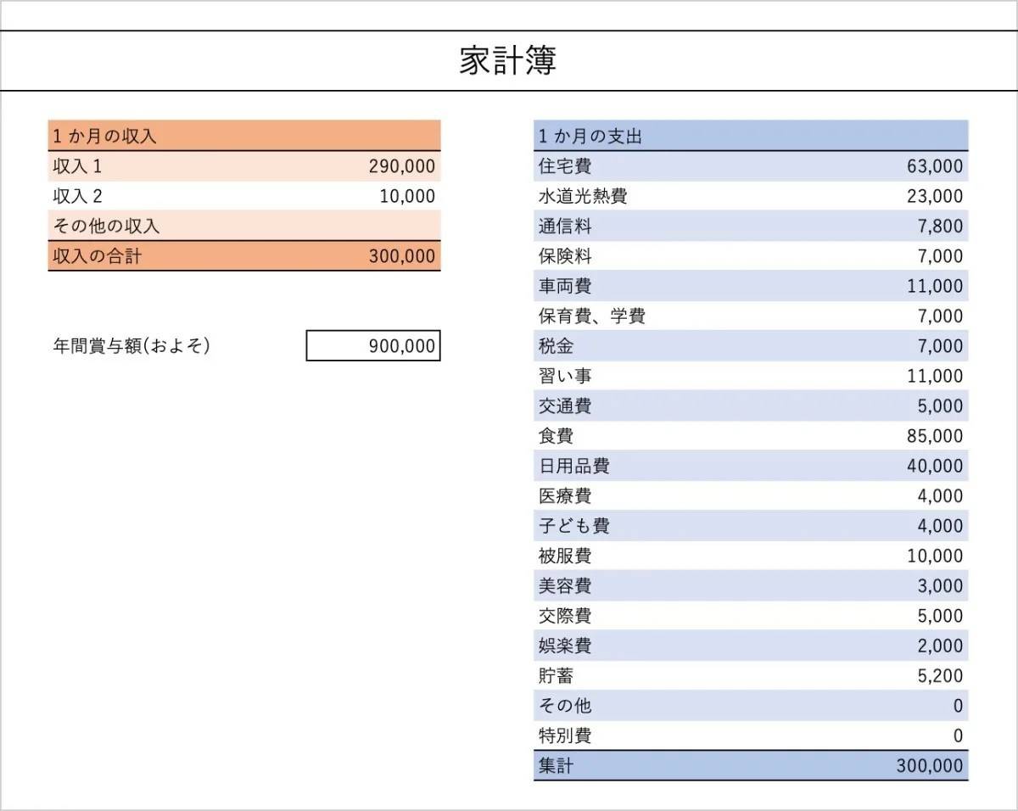Select the 子ども費 label
The height and width of the screenshot is (811, 1018).
click(574, 526)
